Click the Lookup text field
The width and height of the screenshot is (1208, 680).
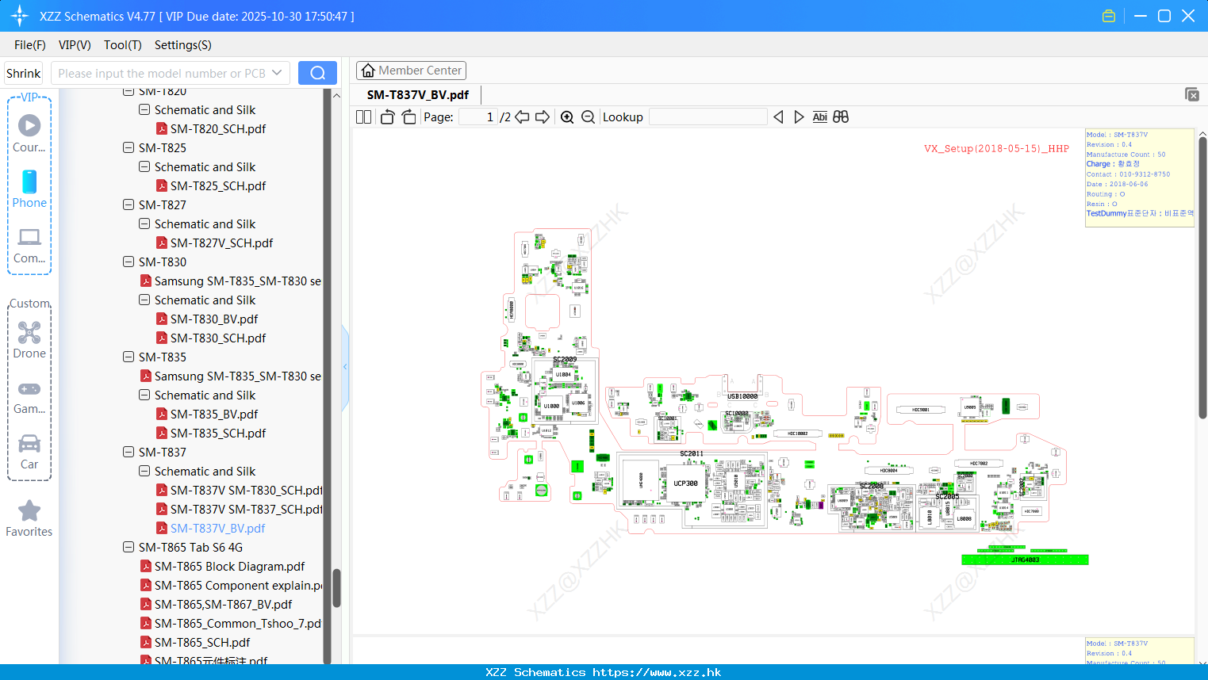click(x=708, y=117)
